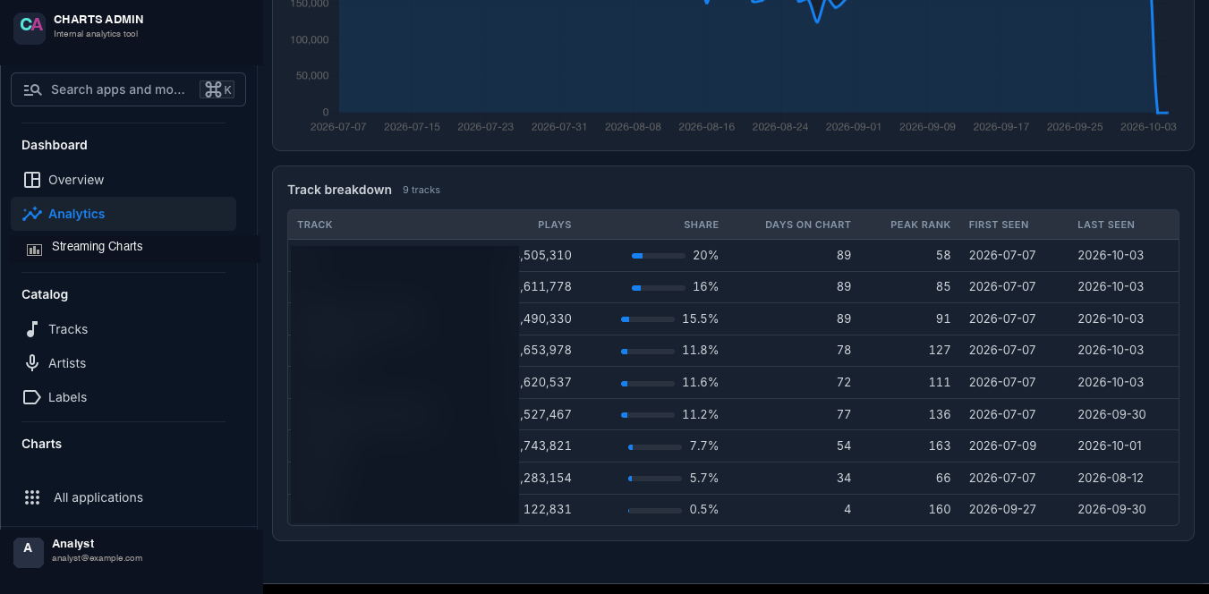Click the Charts section header in sidebar
1209x594 pixels.
pyautogui.click(x=42, y=444)
